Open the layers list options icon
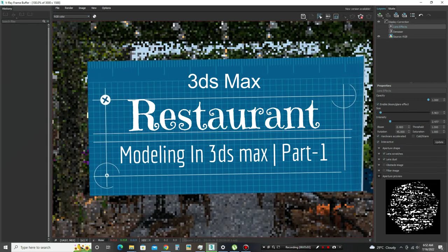 (x=413, y=15)
